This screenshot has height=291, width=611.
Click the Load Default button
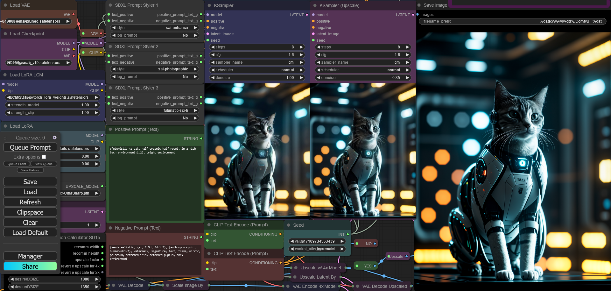(30, 233)
